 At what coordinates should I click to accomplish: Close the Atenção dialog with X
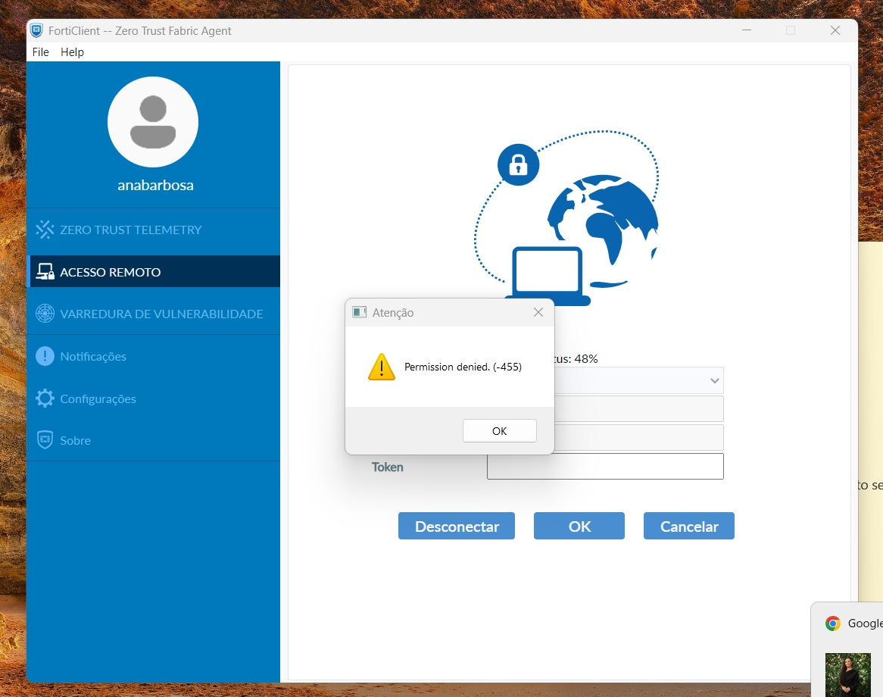pyautogui.click(x=538, y=312)
